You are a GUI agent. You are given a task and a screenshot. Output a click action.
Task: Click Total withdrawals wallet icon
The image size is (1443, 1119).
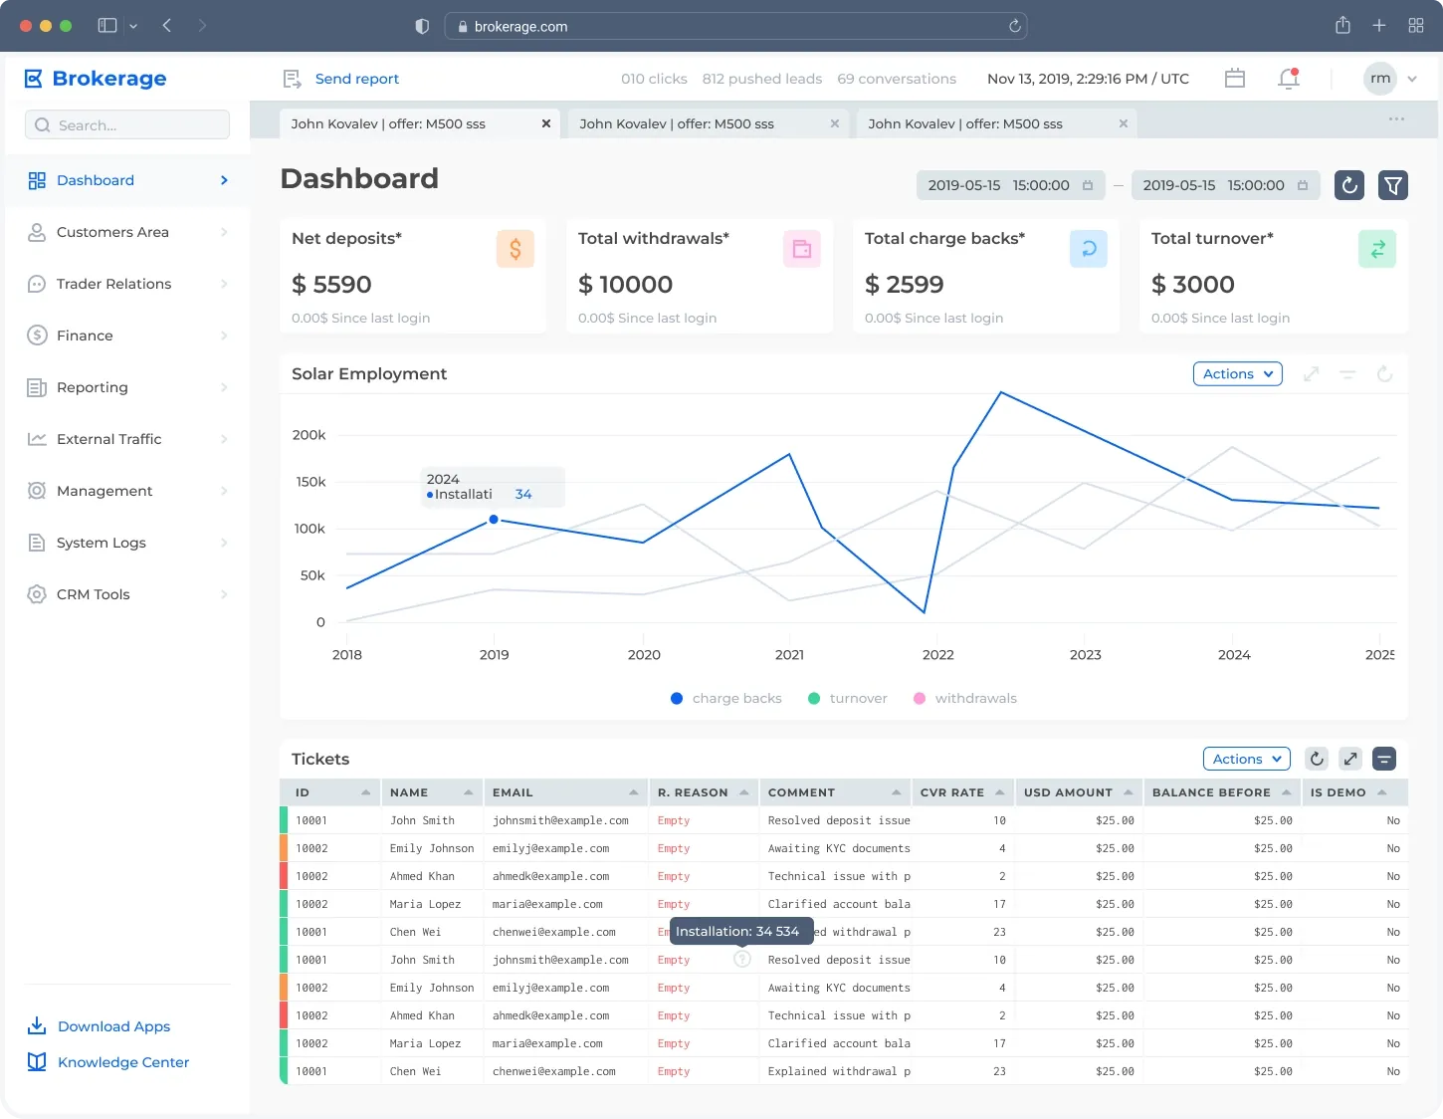coord(802,249)
